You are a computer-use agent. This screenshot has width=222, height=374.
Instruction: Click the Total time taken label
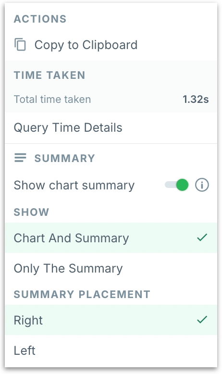[x=52, y=99]
